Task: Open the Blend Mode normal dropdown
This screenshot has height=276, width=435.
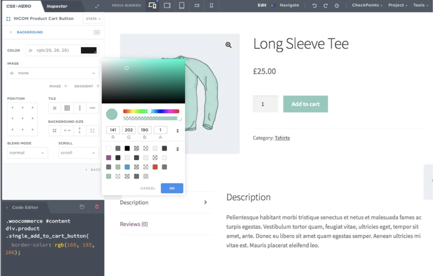Action: pos(27,153)
